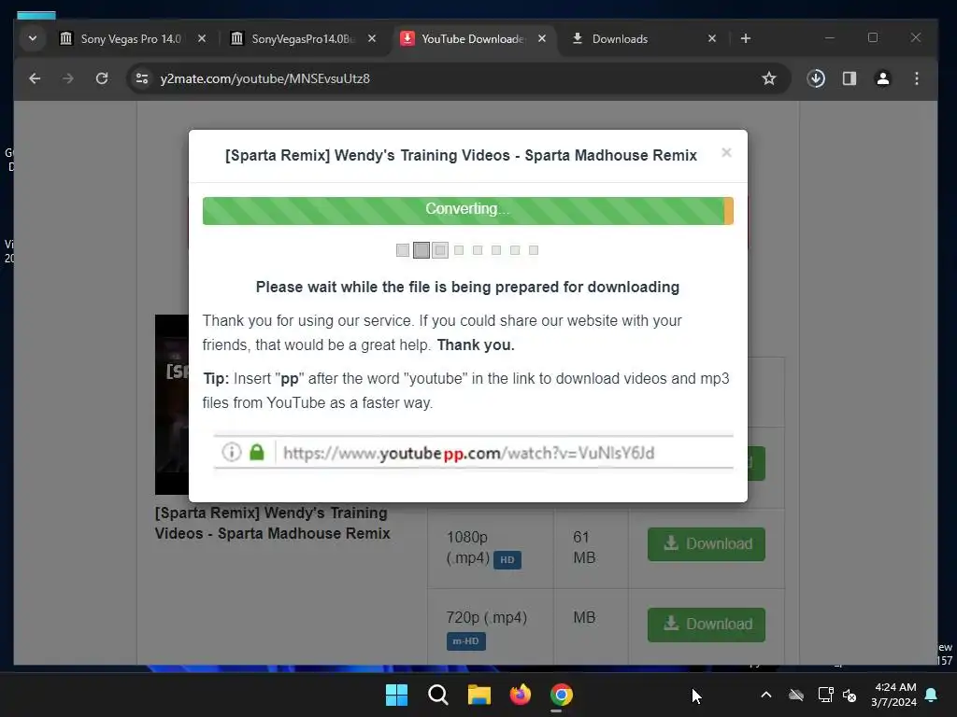
Task: Open a new browser tab
Action: click(745, 38)
